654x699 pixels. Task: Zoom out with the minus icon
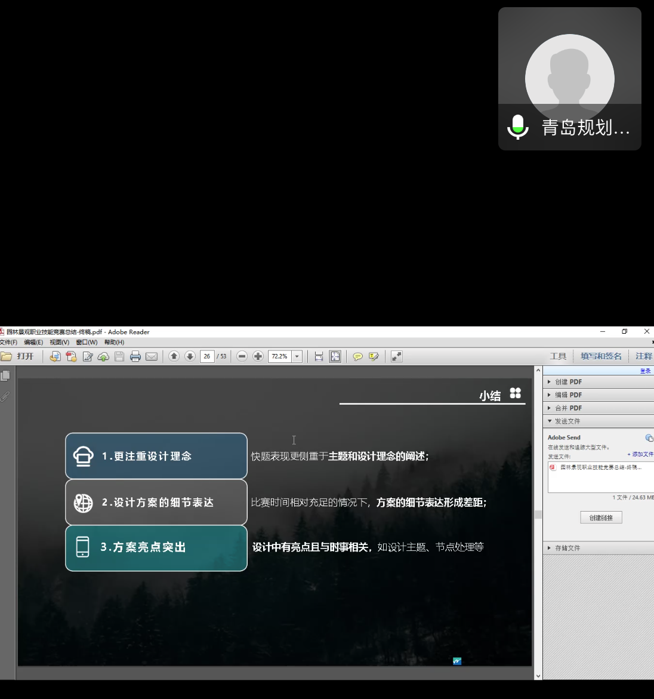[x=242, y=356]
